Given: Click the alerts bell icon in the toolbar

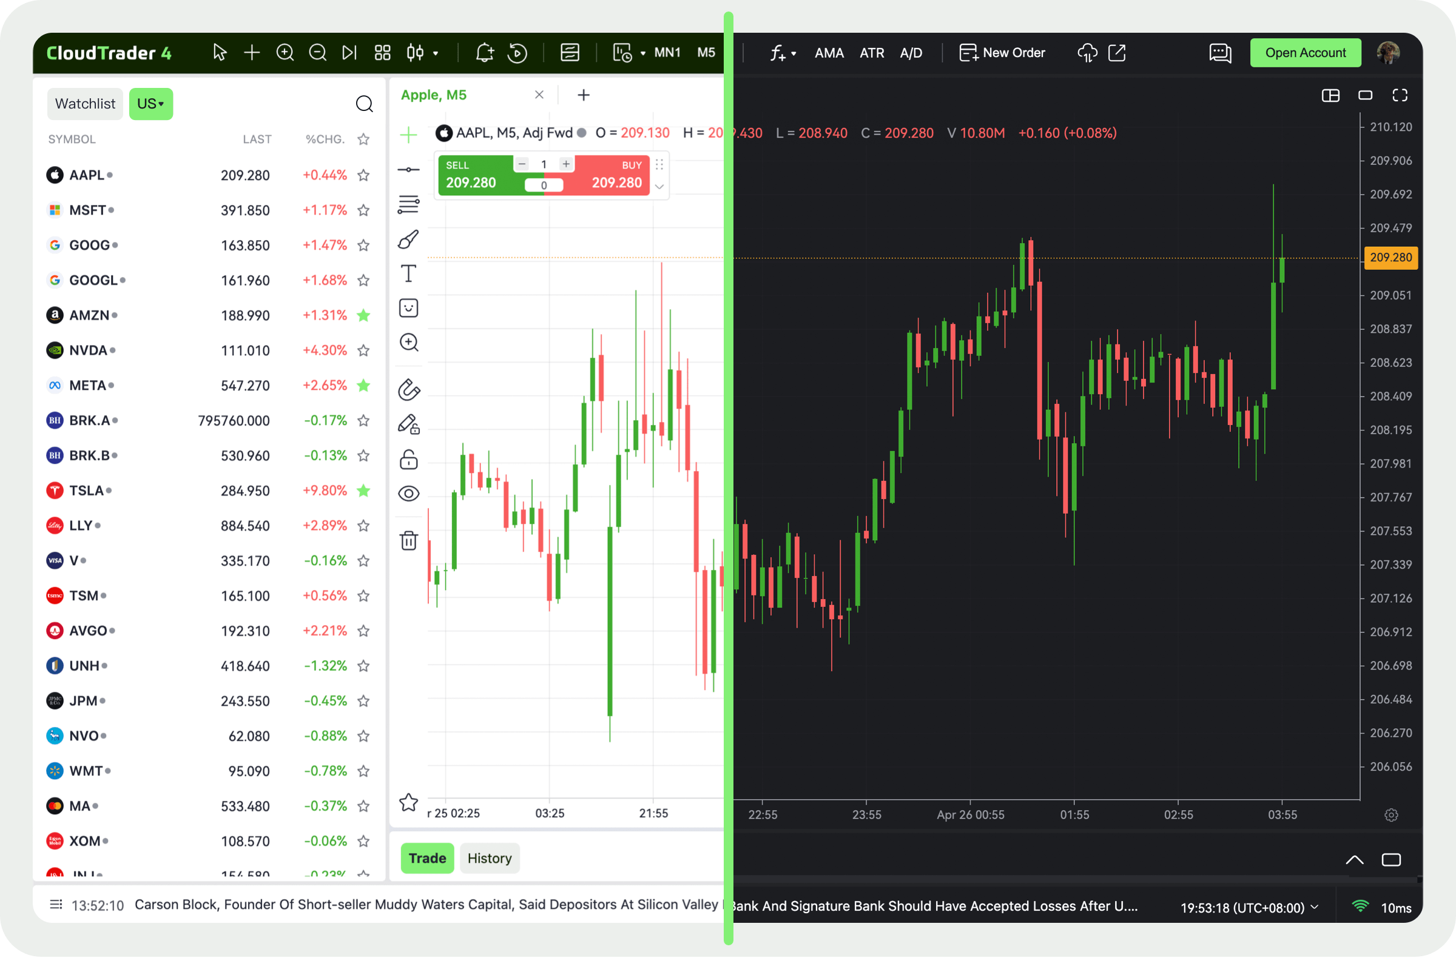Looking at the screenshot, I should point(484,53).
